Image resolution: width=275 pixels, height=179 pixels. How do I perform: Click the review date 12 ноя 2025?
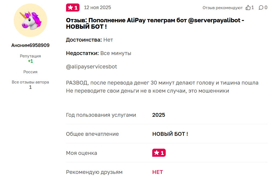tap(97, 8)
